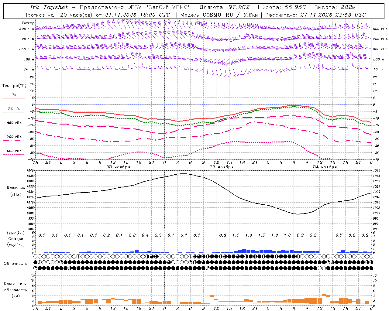Click the 3-hour precipitation value 1.6
Image resolution: width=389 pixels, height=311 pixels.
[287, 235]
